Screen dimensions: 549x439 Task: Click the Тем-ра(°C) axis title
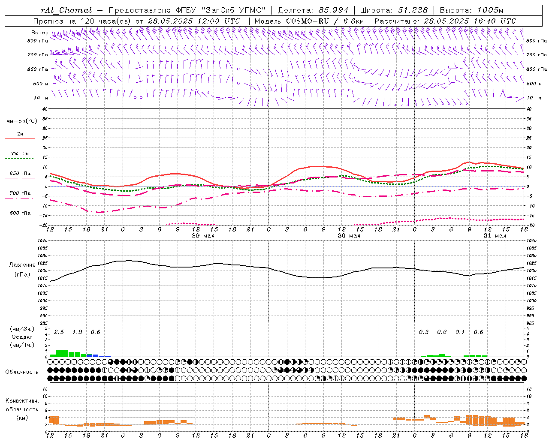point(20,121)
